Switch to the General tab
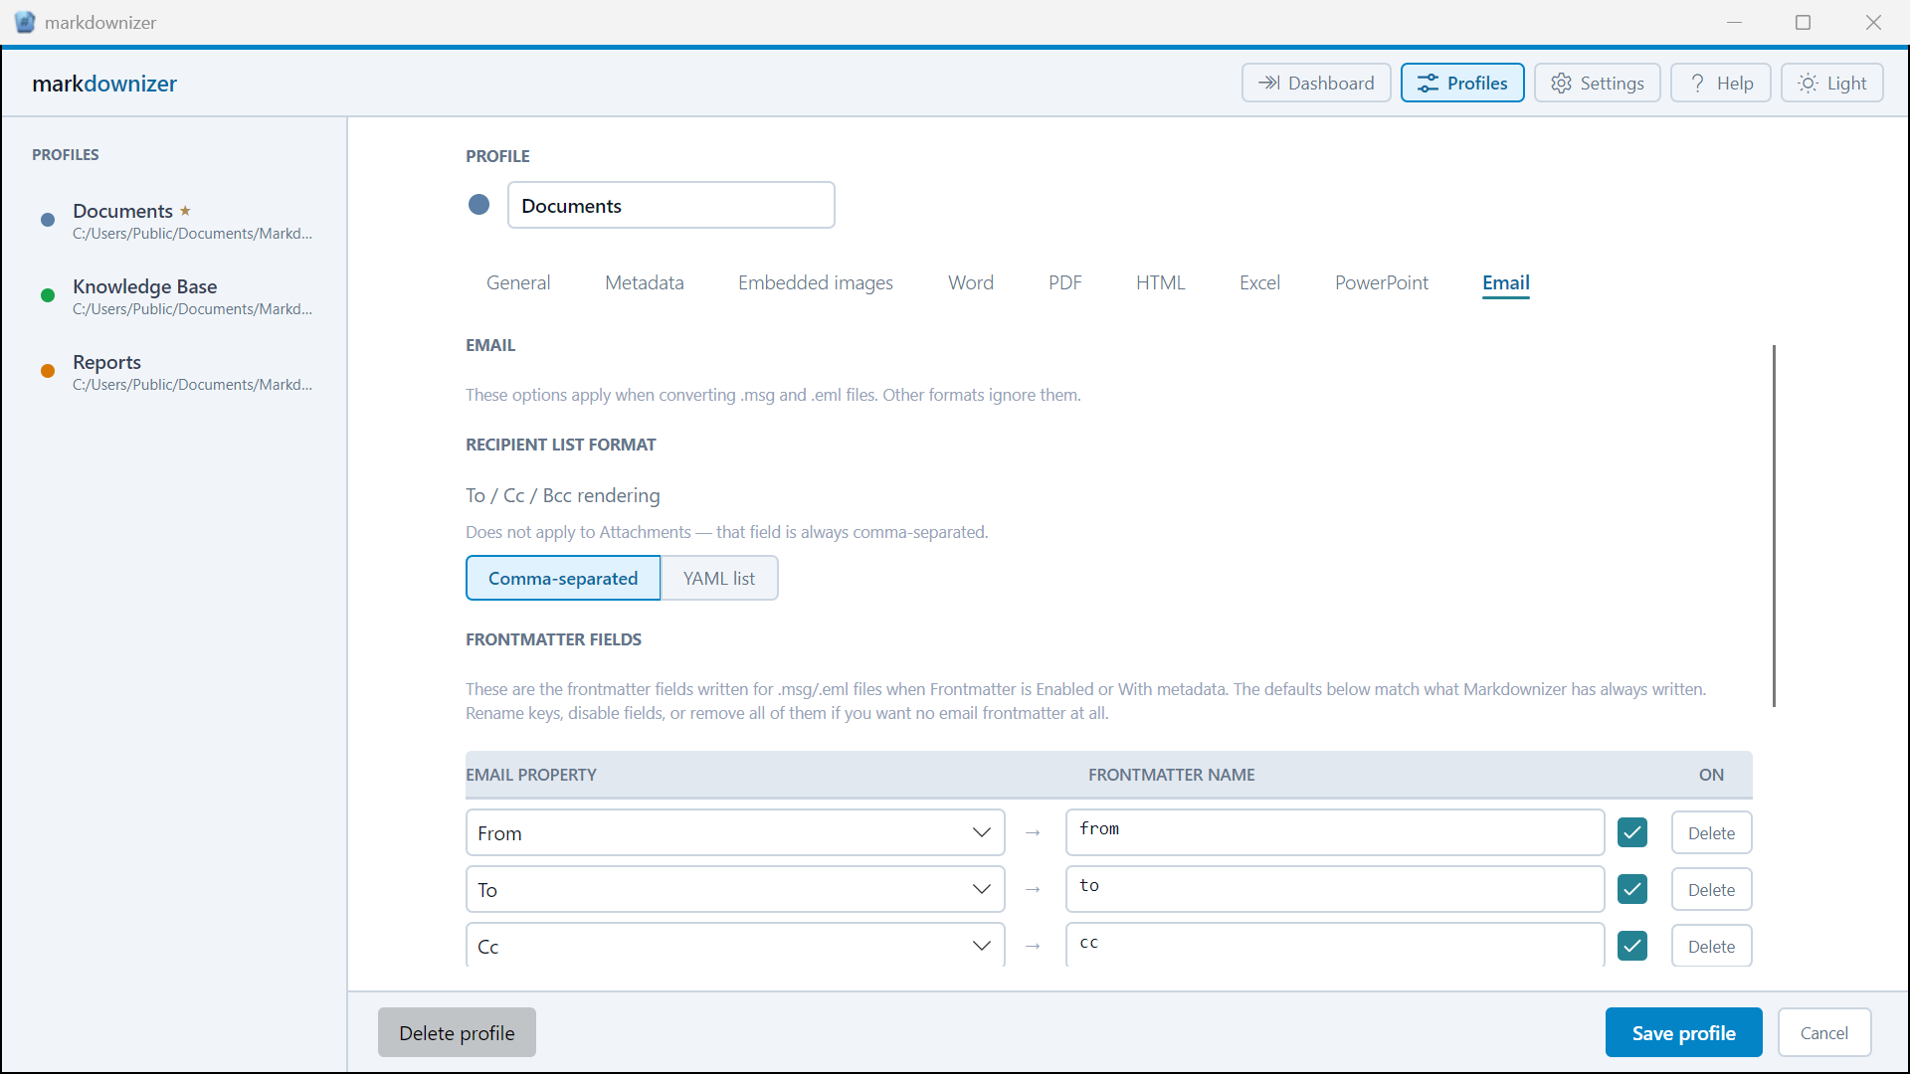This screenshot has height=1074, width=1910. coord(518,282)
